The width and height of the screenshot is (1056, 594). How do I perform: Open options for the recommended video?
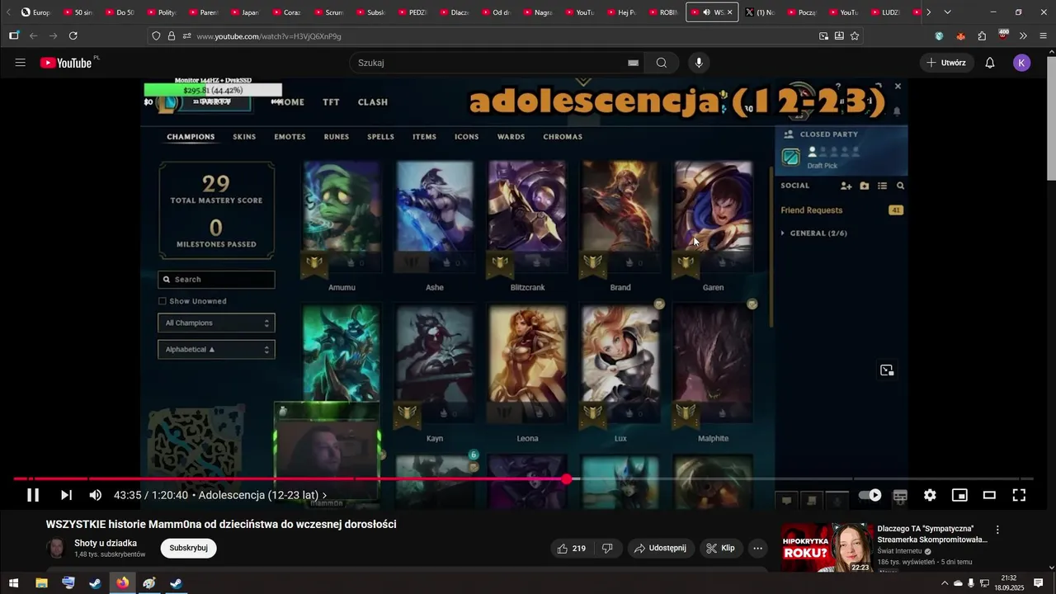997,530
